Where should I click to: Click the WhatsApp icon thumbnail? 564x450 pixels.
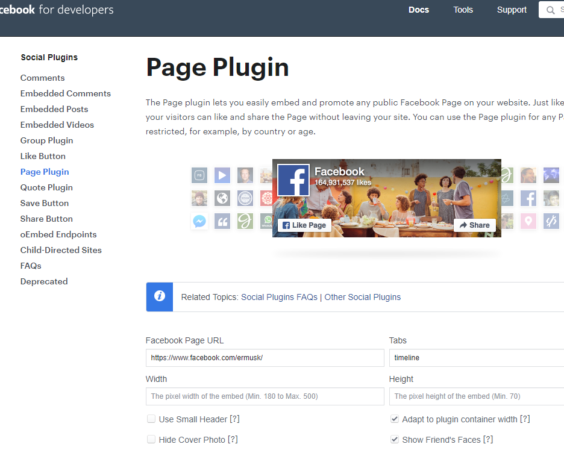tap(267, 221)
